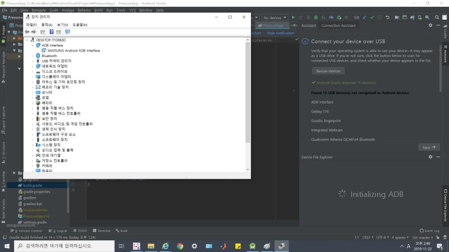Open the AVD Manager icon in the toolbar
This screenshot has width=449, height=252.
click(419, 17)
